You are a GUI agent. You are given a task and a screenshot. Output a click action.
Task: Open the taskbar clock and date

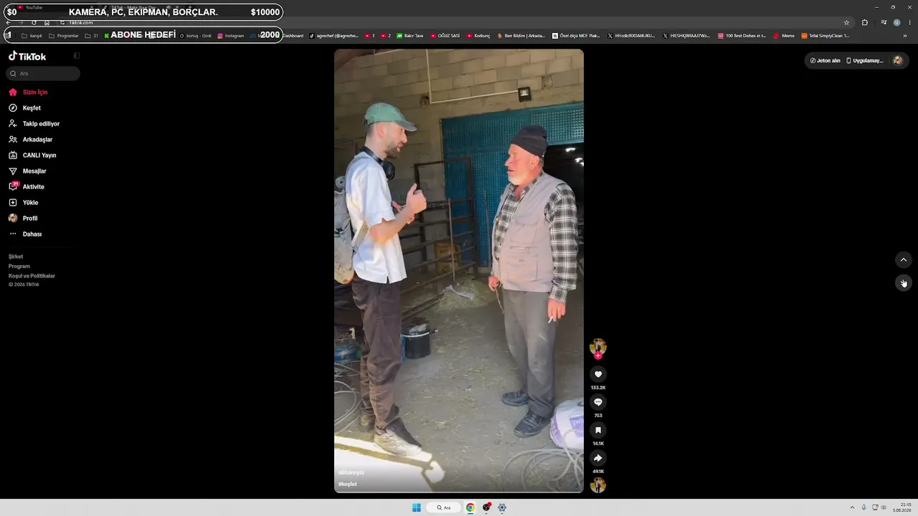point(902,507)
